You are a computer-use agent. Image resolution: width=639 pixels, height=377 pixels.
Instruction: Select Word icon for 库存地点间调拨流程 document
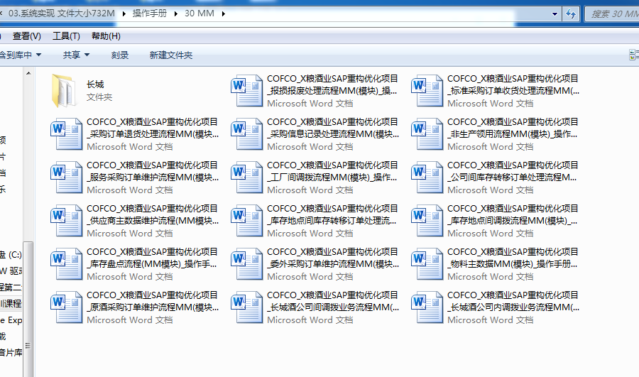click(427, 221)
